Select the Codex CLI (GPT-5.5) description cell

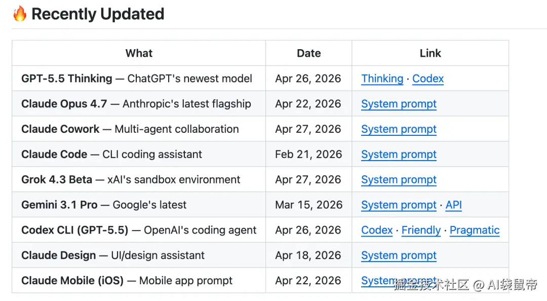click(x=139, y=230)
